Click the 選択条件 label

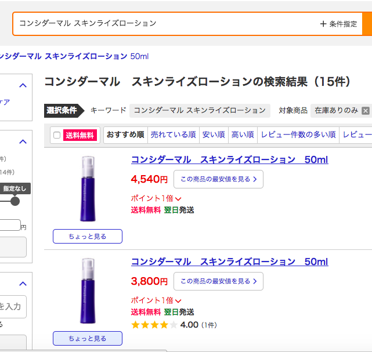(64, 111)
